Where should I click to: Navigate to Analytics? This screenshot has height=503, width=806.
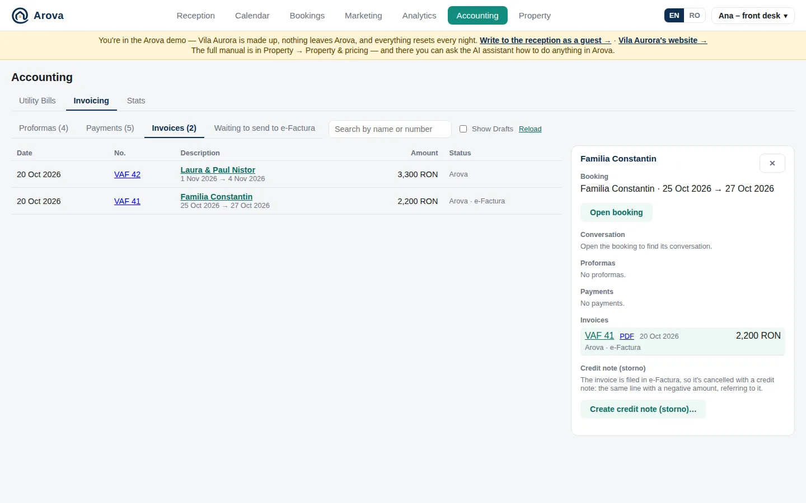[x=419, y=16]
